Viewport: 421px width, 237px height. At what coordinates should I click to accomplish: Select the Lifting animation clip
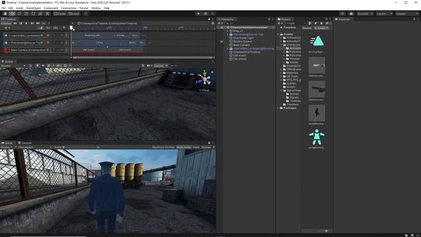click(99, 42)
